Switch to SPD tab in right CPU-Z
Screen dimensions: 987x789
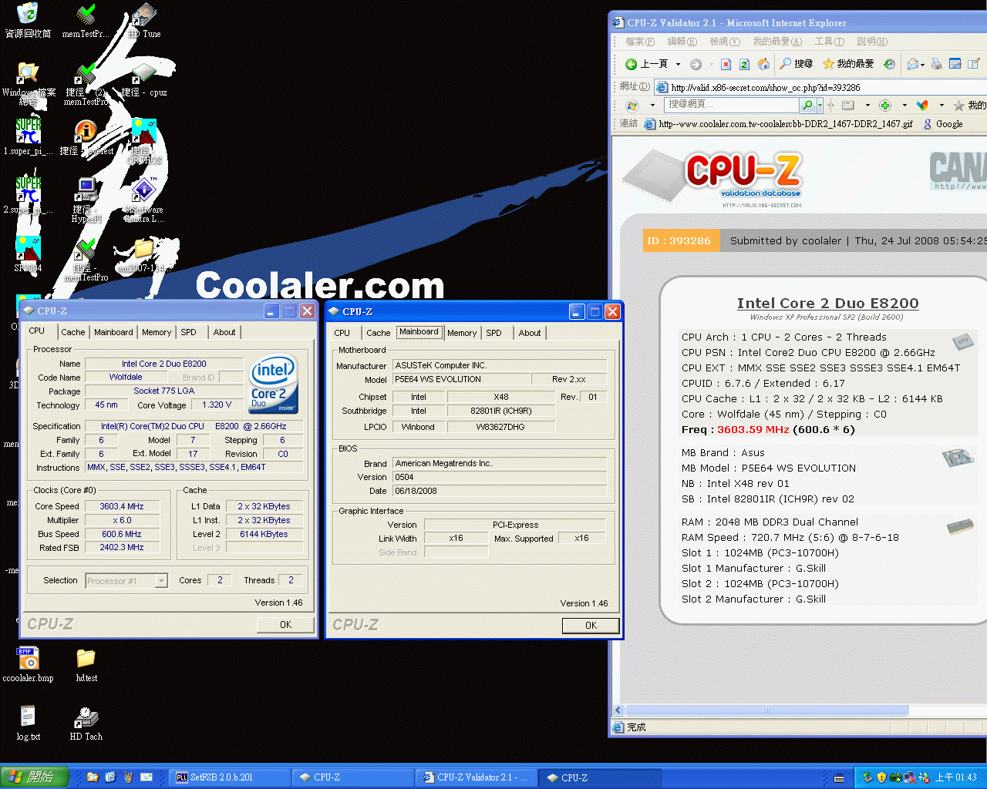(494, 333)
